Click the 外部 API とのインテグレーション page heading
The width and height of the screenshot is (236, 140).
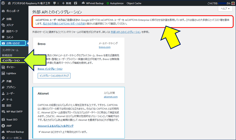[57, 12]
